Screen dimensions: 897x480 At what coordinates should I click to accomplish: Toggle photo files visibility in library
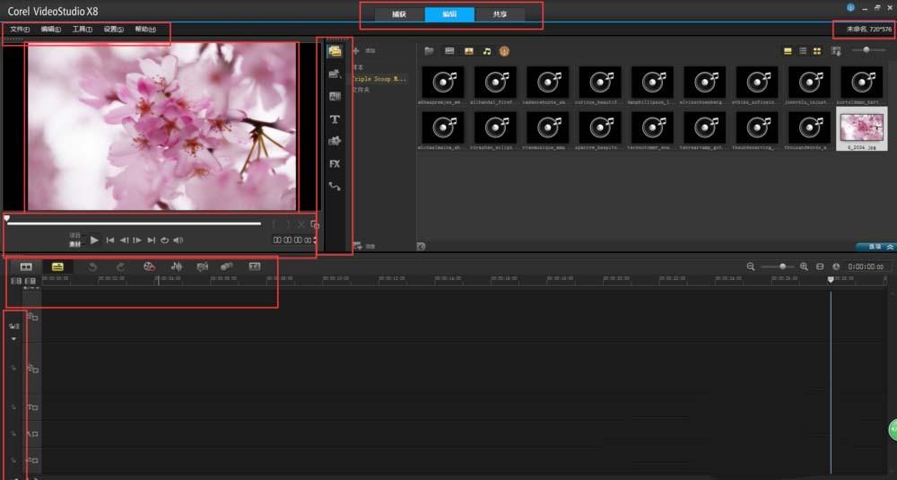click(x=468, y=51)
